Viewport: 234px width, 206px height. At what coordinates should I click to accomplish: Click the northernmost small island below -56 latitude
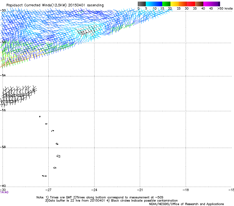40,117
